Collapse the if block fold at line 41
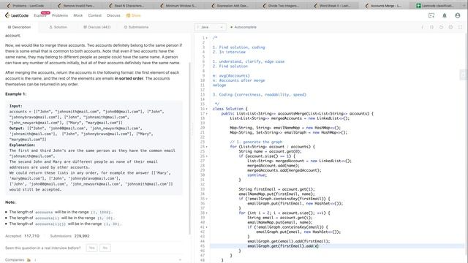This screenshot has width=468, height=263. 206,227
